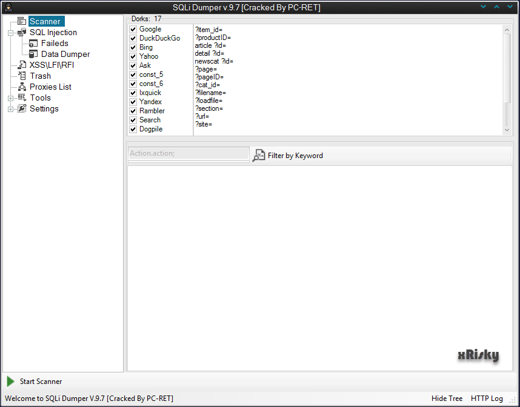Click the ?url= dork line
This screenshot has height=407, width=520.
pyautogui.click(x=202, y=117)
